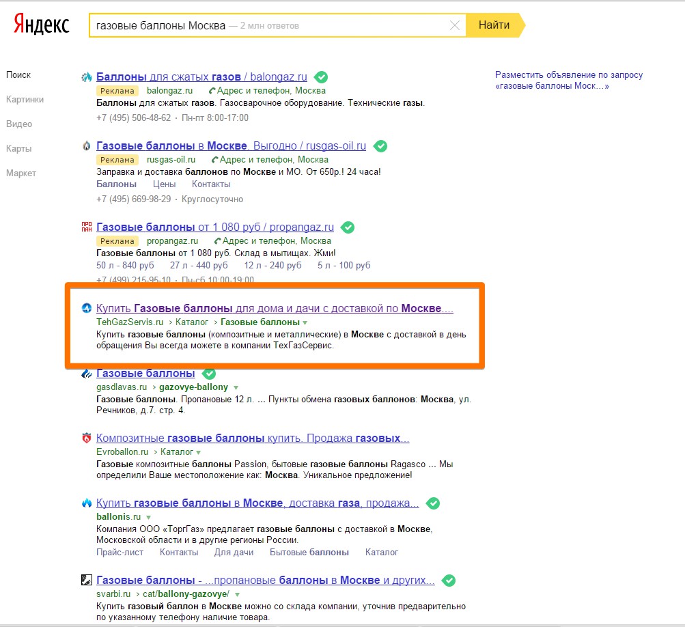Open Адрес и телефон link for propangaz.ru
Image resolution: width=685 pixels, height=627 pixels.
[x=277, y=240]
